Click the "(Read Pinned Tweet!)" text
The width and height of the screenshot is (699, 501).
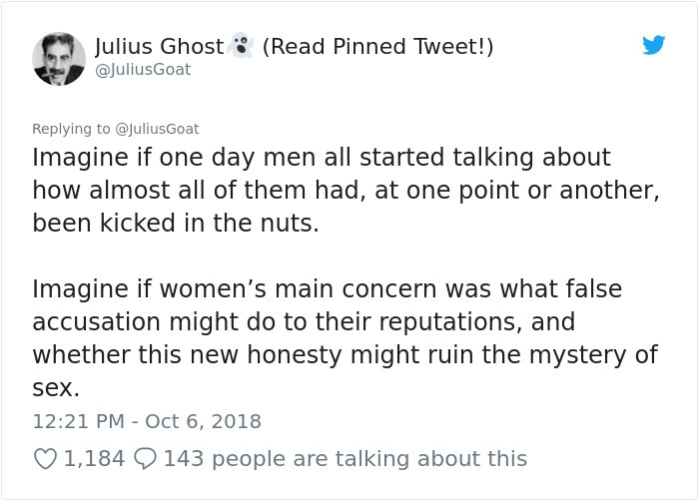click(x=377, y=47)
